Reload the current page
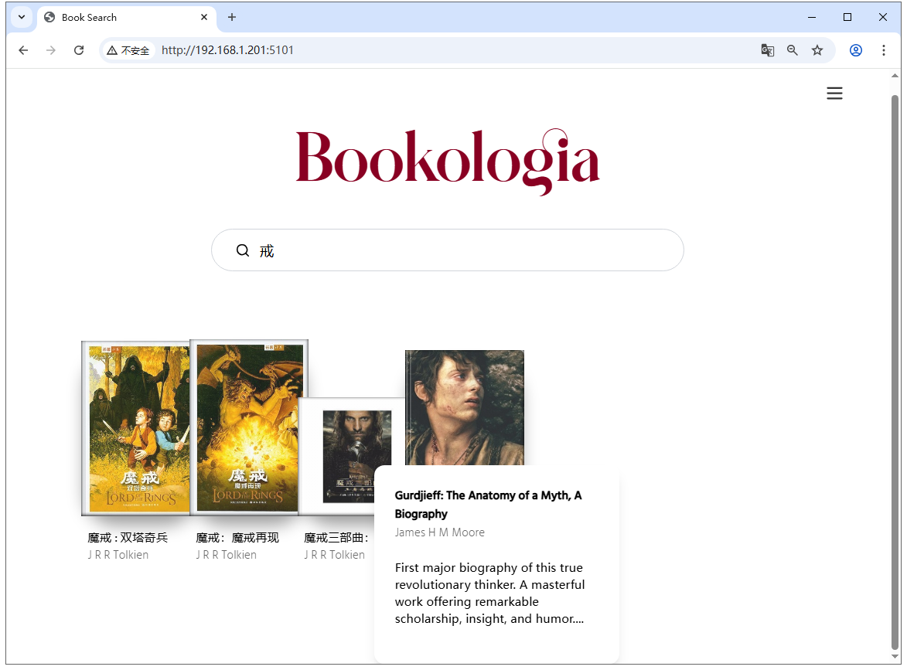This screenshot has width=907, height=670. tap(79, 50)
